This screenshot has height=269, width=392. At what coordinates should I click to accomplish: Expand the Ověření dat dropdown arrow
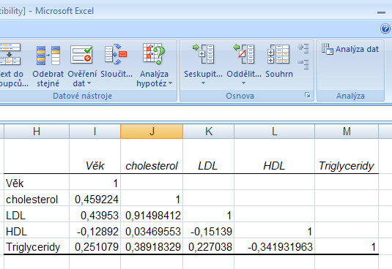click(89, 83)
